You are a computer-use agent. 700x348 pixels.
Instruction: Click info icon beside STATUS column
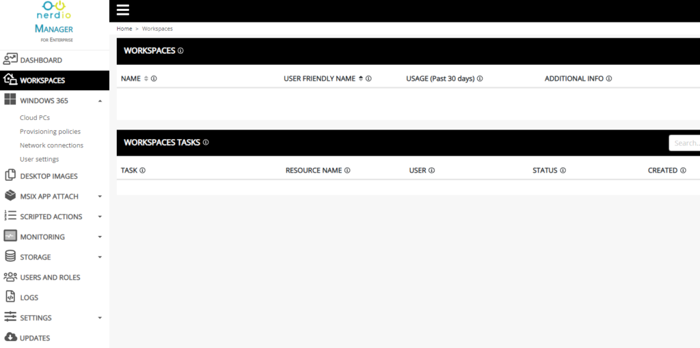[563, 170]
